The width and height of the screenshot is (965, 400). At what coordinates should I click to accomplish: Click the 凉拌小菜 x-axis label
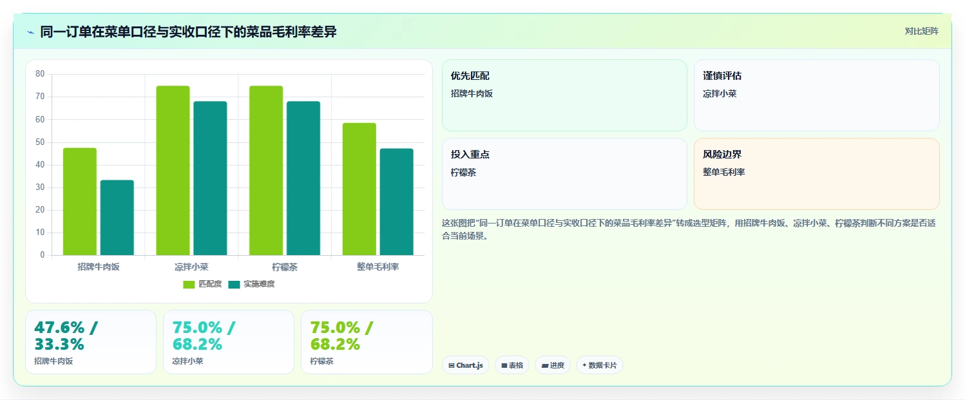pos(191,267)
